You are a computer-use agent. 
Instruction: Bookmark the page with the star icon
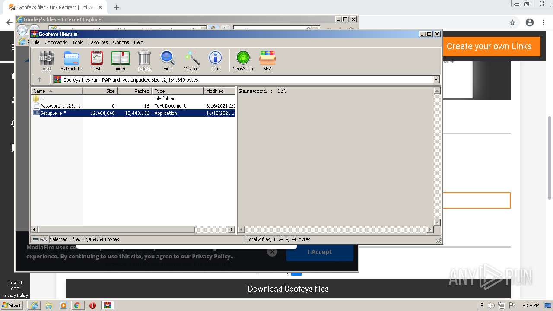click(x=512, y=22)
